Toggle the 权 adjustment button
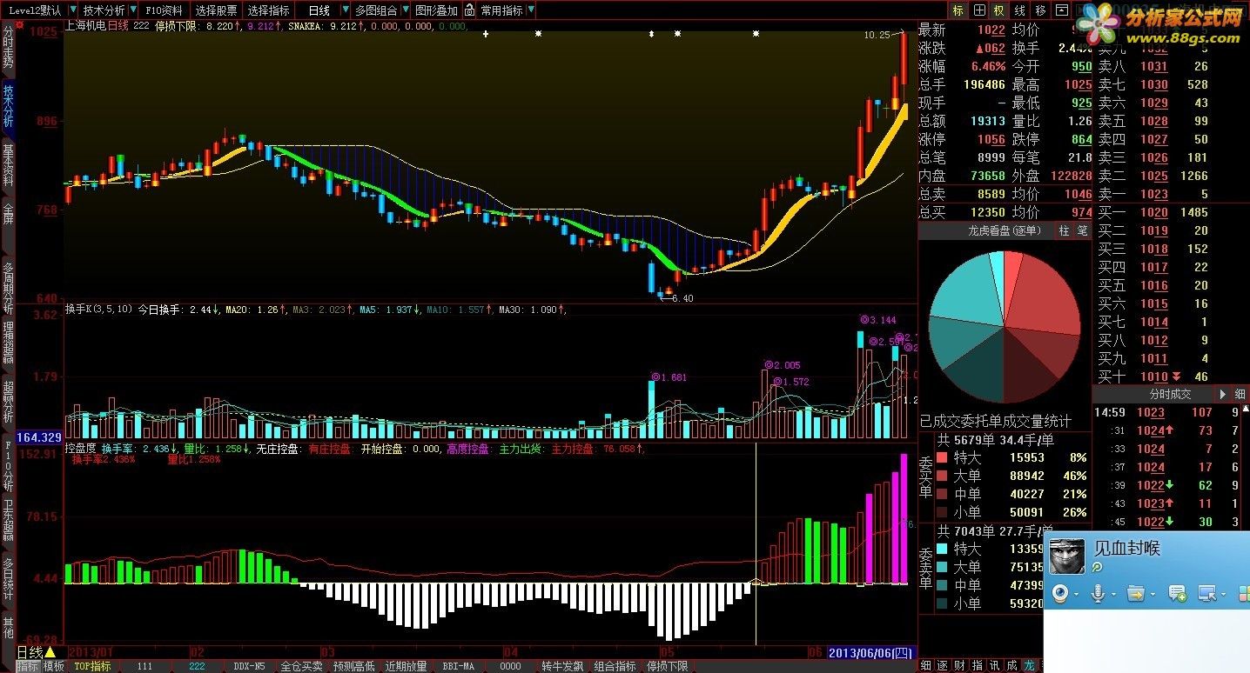 pos(999,10)
